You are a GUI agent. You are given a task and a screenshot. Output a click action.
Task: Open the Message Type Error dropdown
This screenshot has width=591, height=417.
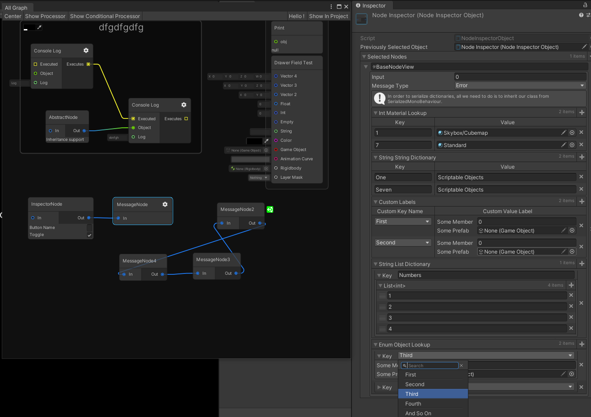pos(520,85)
